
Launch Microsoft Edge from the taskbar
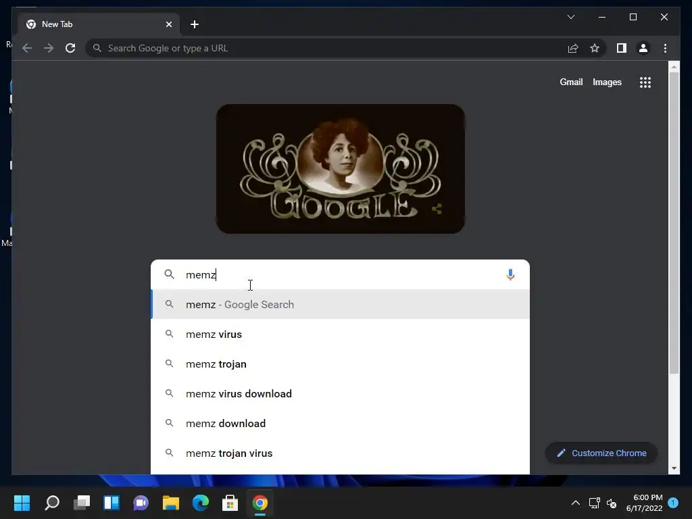200,503
